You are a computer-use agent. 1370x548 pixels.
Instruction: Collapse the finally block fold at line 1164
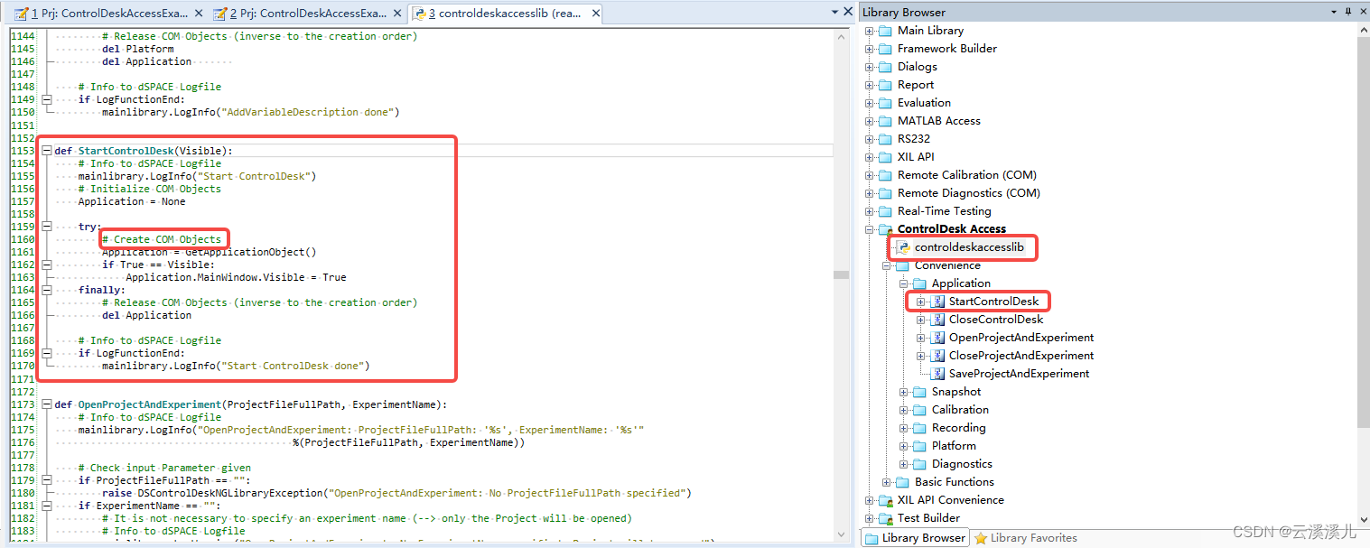coord(46,290)
